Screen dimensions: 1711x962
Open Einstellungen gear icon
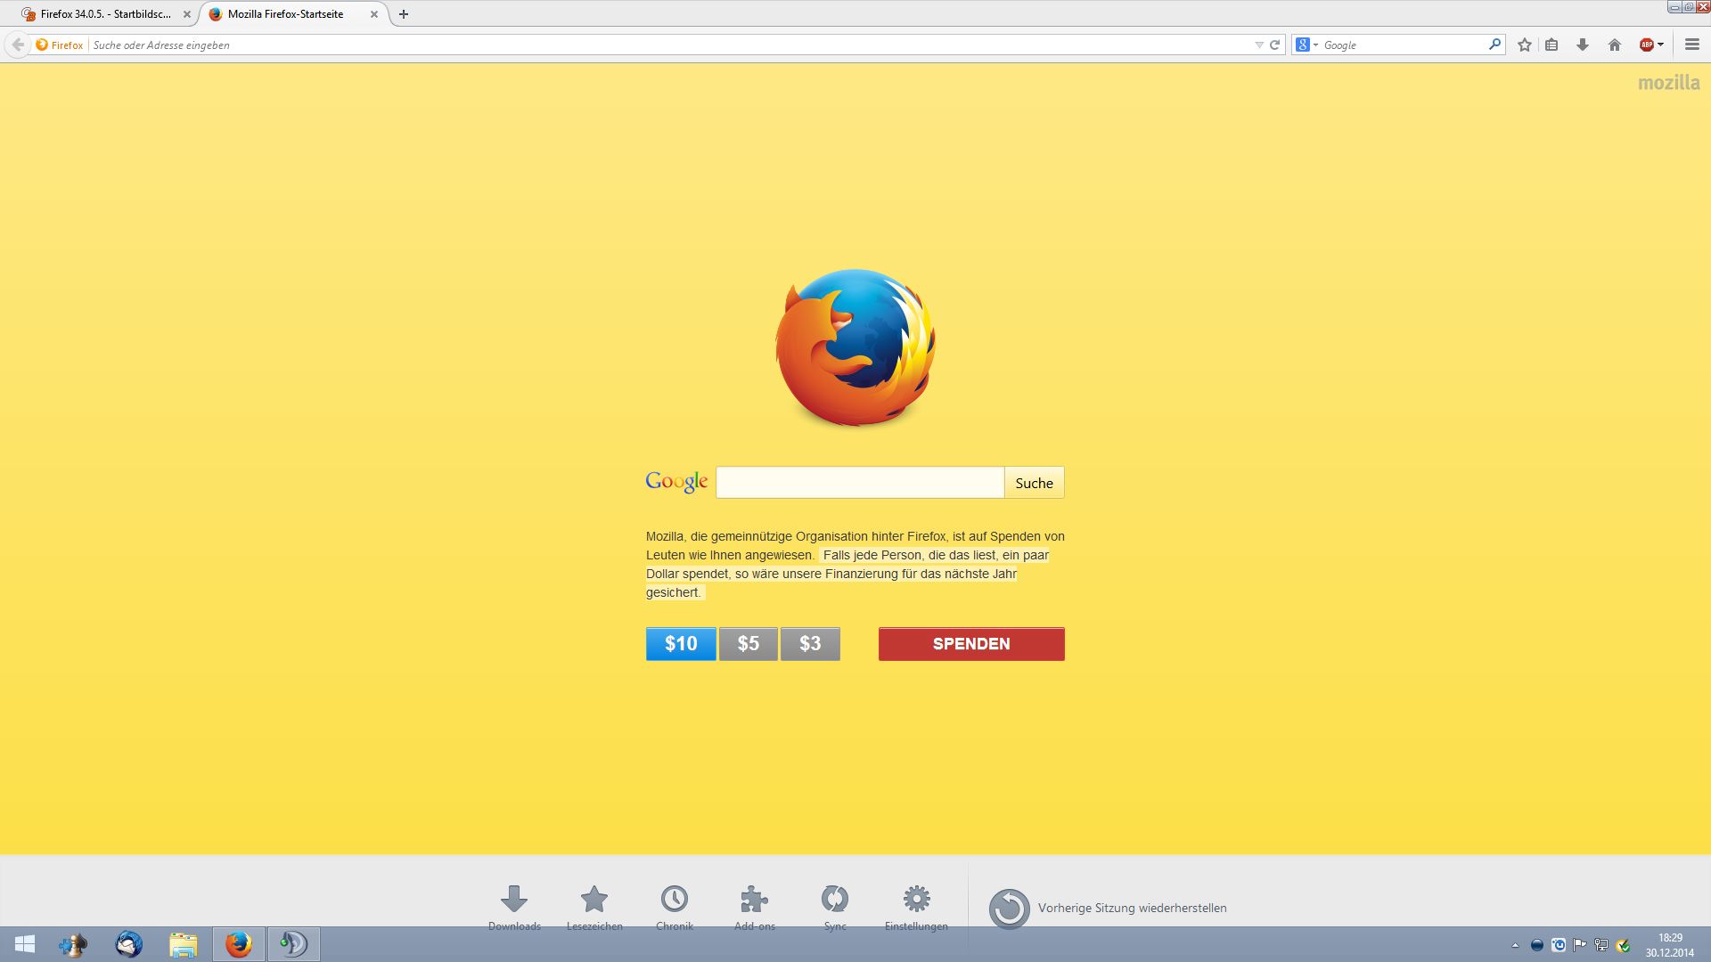click(x=916, y=900)
